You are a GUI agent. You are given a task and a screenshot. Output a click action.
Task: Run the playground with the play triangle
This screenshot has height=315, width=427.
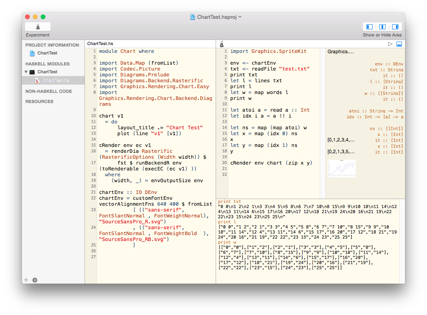(x=390, y=44)
